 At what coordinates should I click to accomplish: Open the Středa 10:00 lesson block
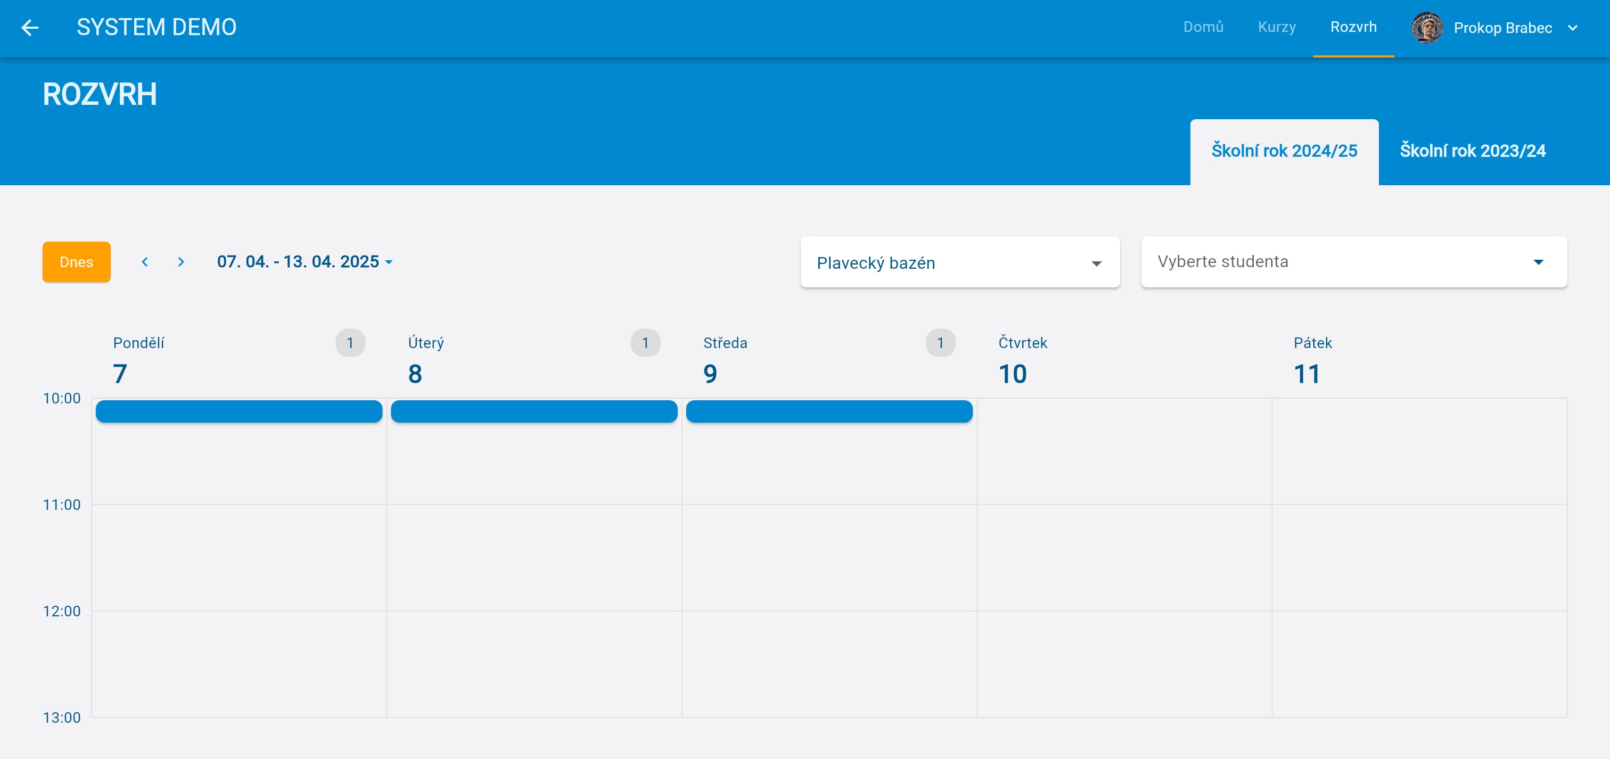(829, 411)
